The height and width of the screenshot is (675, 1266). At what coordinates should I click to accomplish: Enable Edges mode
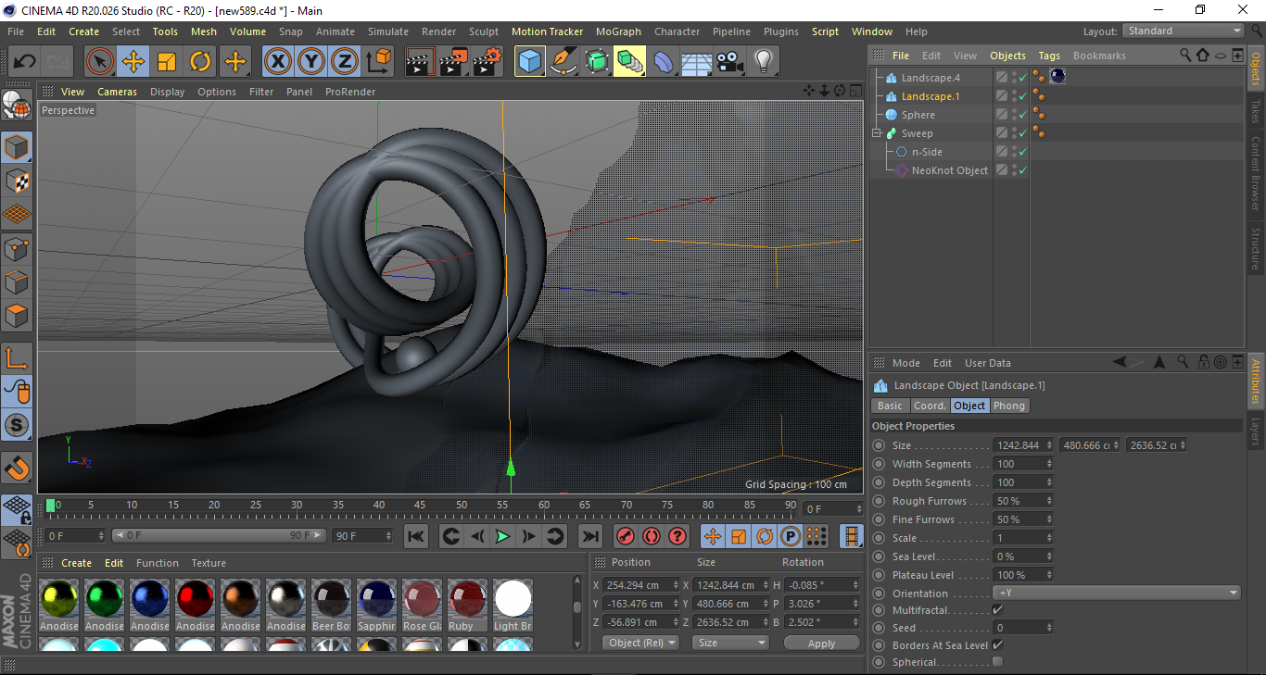click(x=17, y=281)
